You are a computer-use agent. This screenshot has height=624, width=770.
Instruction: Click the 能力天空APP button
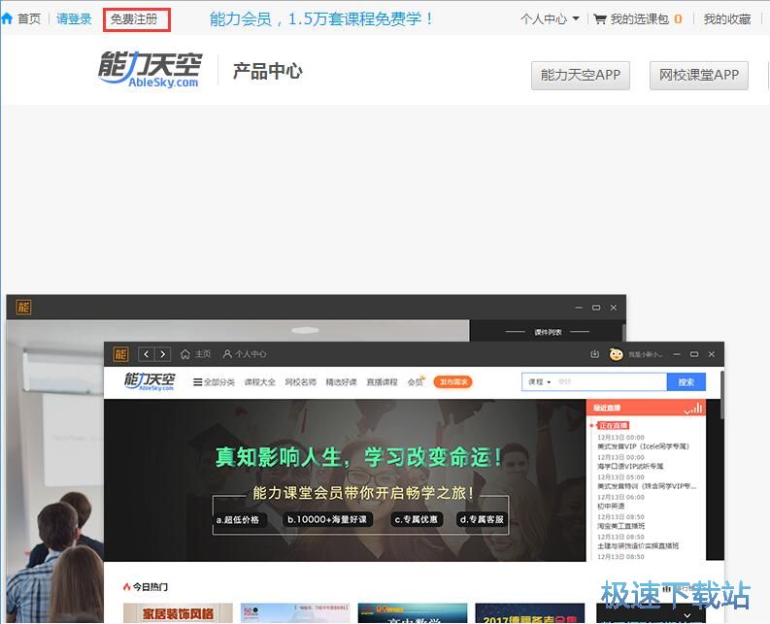581,75
